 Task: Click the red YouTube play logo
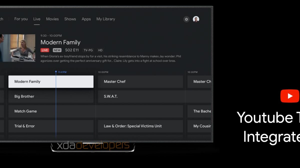point(290,96)
